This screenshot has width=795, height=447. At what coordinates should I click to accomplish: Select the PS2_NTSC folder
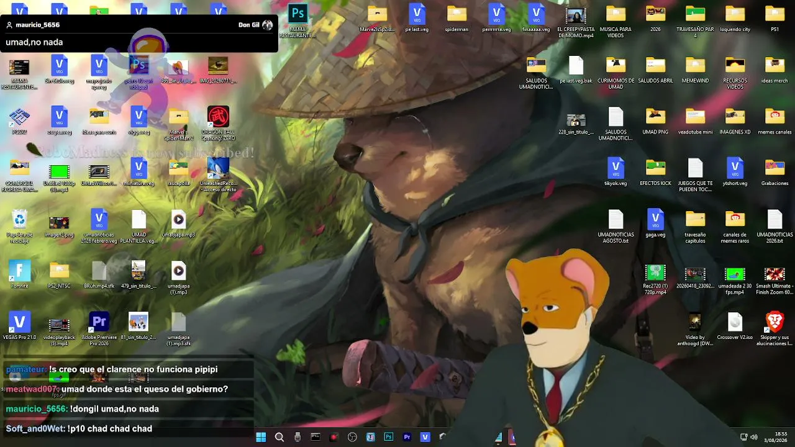(x=59, y=274)
